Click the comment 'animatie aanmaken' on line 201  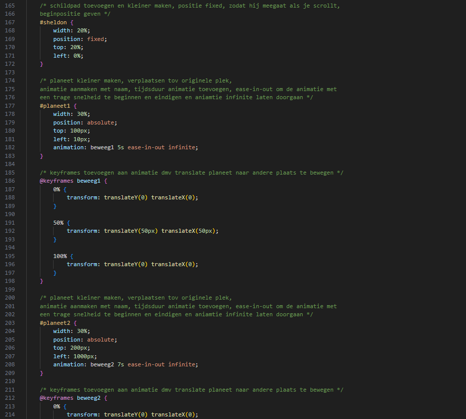coord(188,306)
